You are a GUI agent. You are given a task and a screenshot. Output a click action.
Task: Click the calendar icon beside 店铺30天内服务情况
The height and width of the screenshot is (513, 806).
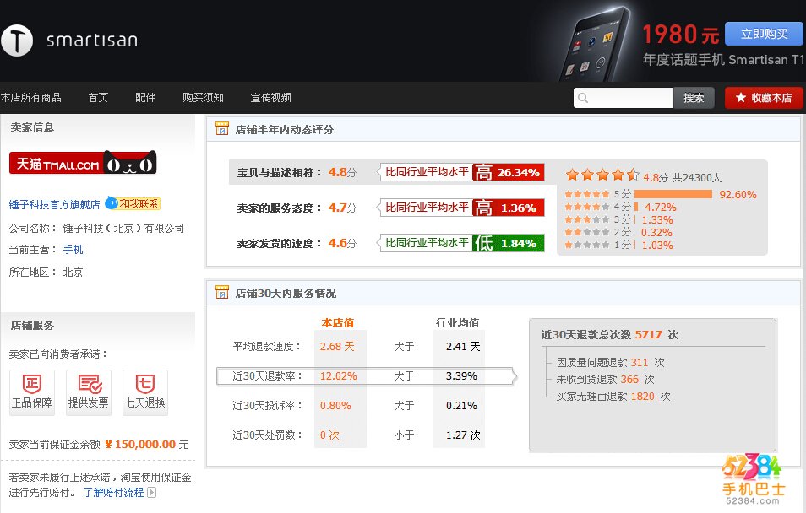tap(222, 292)
